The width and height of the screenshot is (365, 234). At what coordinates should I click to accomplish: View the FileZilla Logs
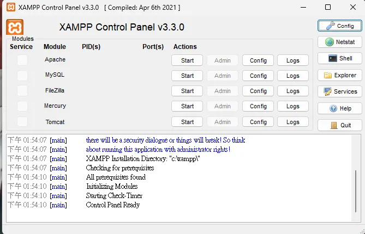[293, 91]
